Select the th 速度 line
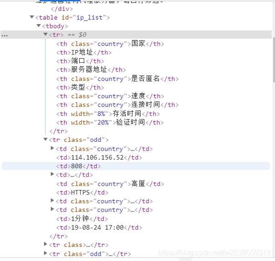This screenshot has width=275, height=261. (110, 96)
